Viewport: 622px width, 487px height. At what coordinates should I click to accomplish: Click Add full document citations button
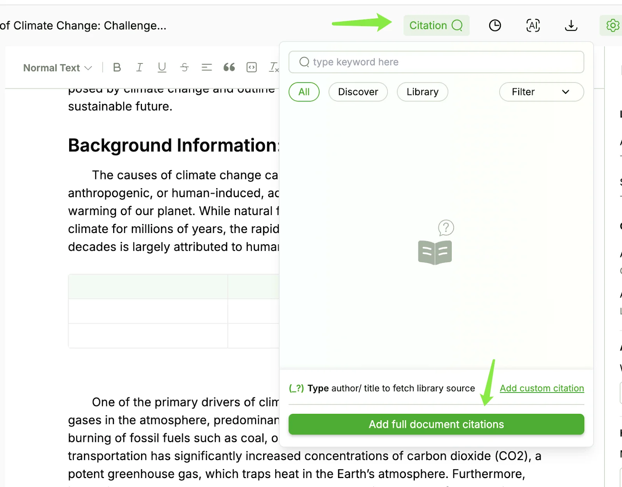436,424
